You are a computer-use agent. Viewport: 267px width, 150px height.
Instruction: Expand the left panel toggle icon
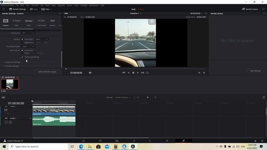pos(3,9)
